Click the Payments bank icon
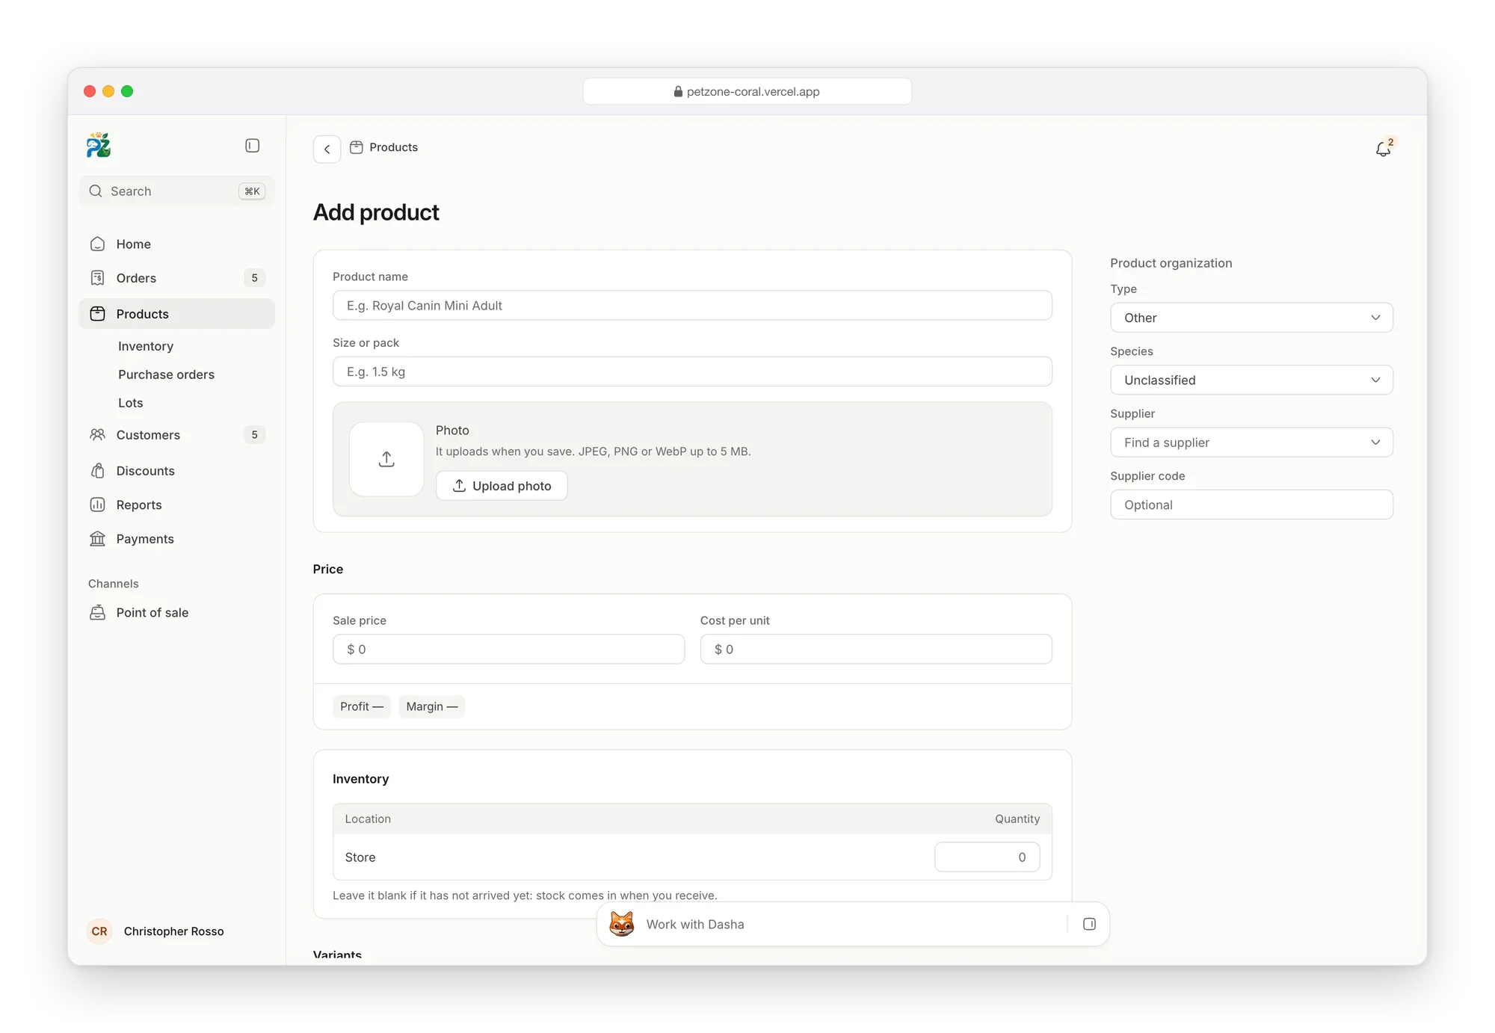Screen dimensions: 1495x1033 [97, 539]
